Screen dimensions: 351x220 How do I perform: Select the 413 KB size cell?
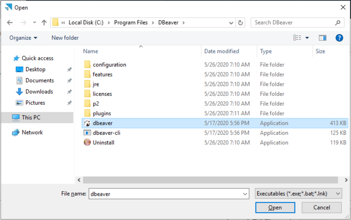pos(338,123)
